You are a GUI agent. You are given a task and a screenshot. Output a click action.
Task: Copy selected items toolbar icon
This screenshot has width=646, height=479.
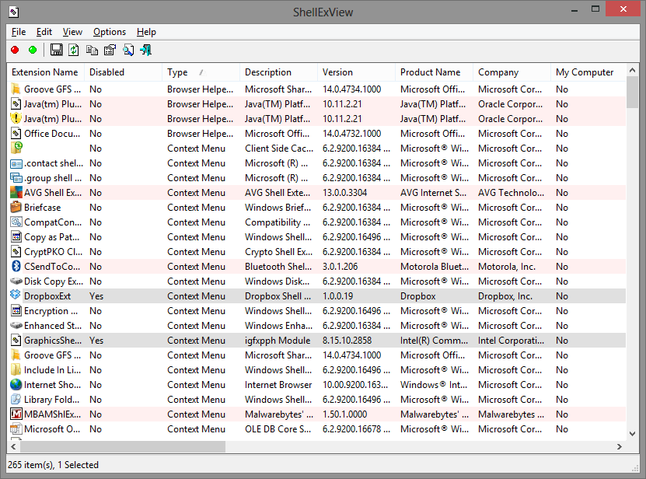[92, 50]
